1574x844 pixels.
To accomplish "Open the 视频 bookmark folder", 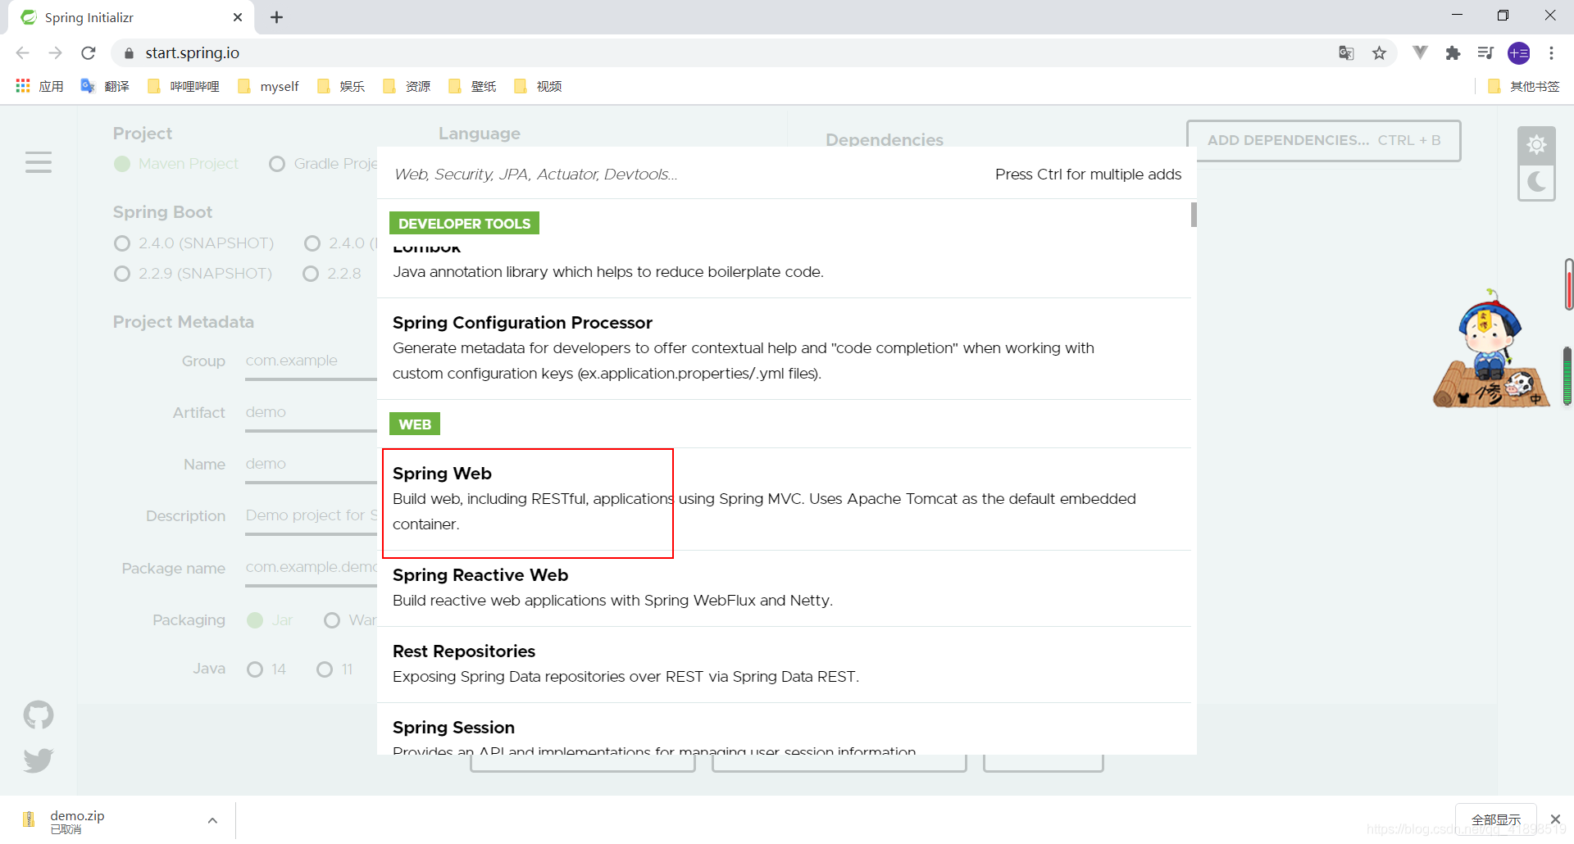I will coord(538,86).
